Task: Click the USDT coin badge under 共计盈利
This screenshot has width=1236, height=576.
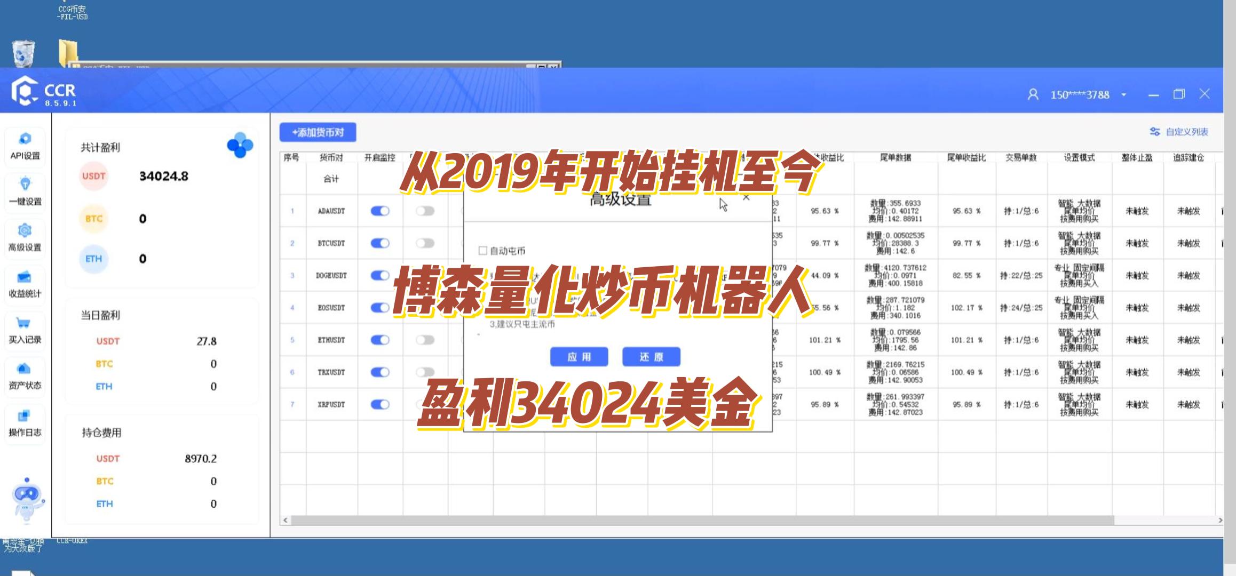Action: (x=94, y=176)
